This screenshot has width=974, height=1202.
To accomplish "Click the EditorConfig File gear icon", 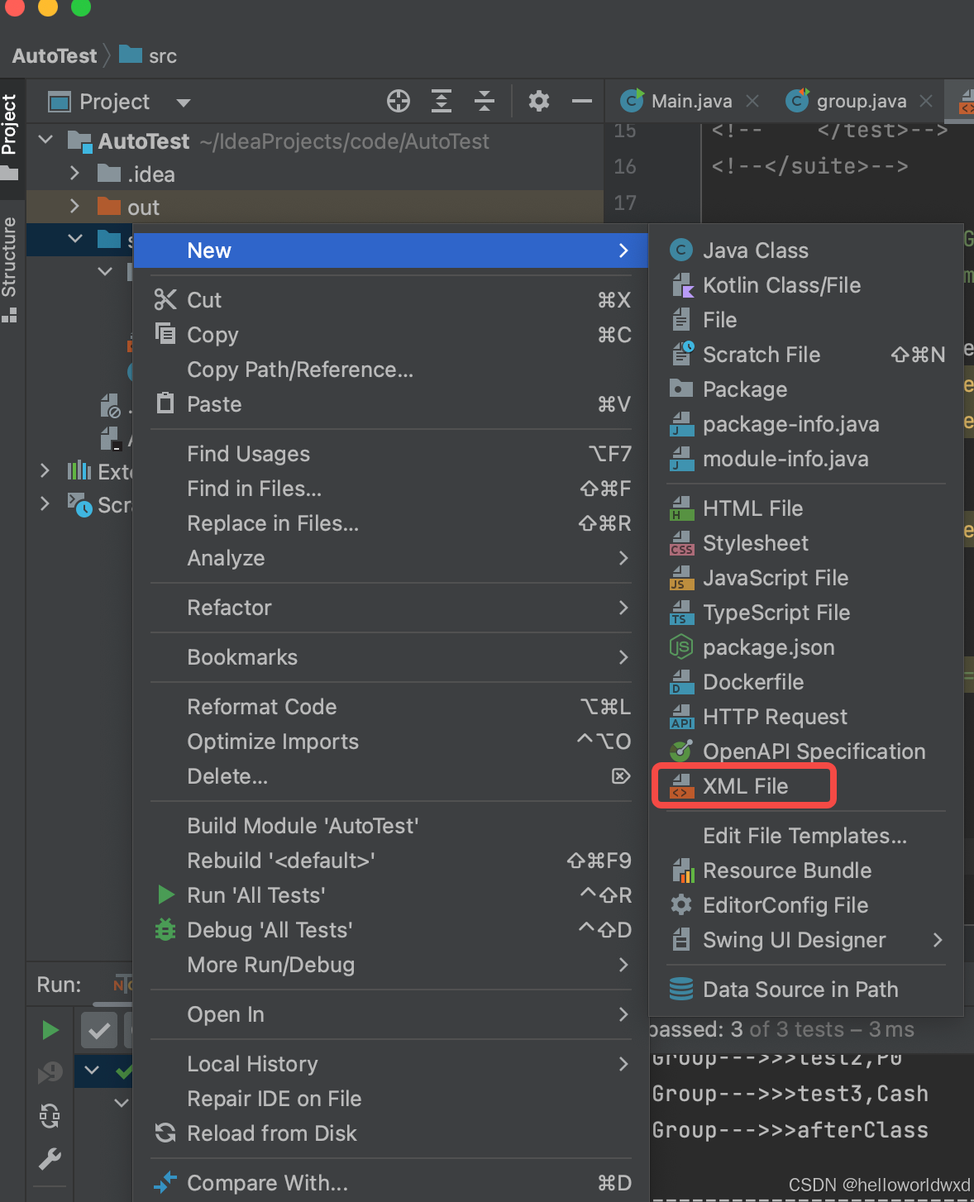I will click(681, 904).
